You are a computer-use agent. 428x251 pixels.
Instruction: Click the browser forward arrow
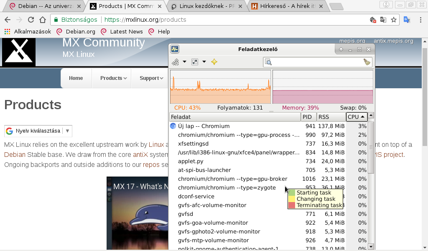(19, 20)
